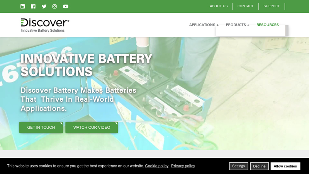Click the Watch Our Video button
The width and height of the screenshot is (309, 174).
(92, 128)
